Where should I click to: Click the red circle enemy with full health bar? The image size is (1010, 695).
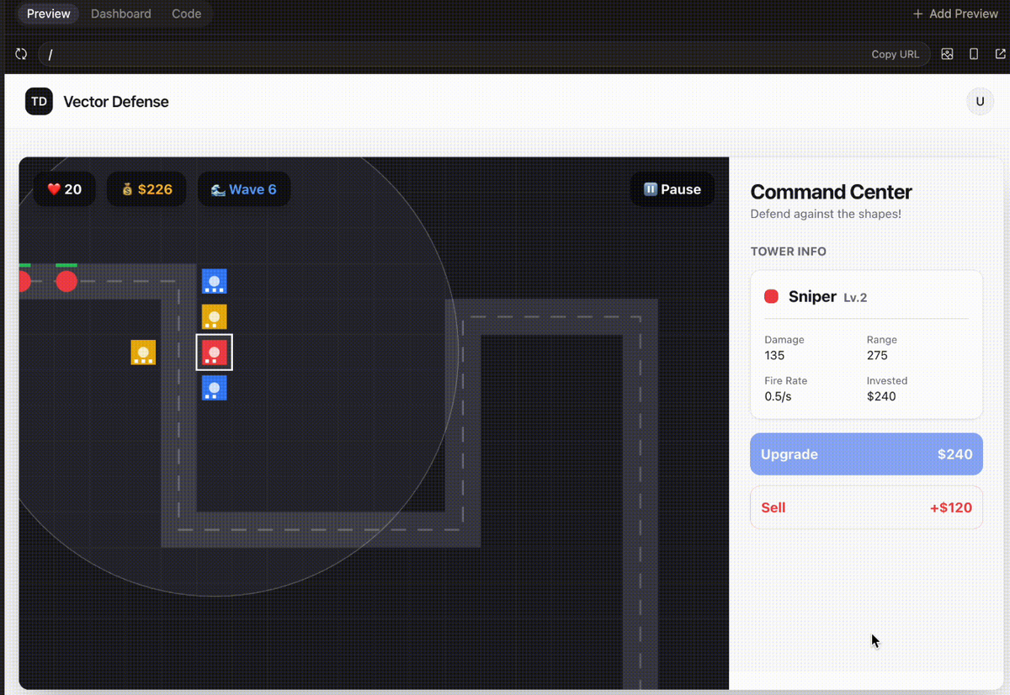pos(66,280)
